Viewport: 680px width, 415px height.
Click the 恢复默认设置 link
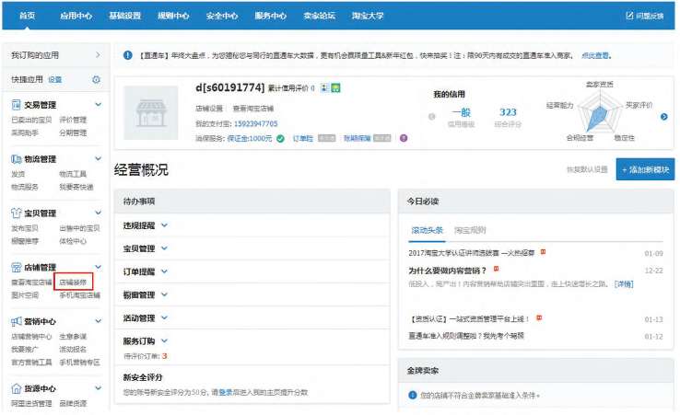pos(587,170)
